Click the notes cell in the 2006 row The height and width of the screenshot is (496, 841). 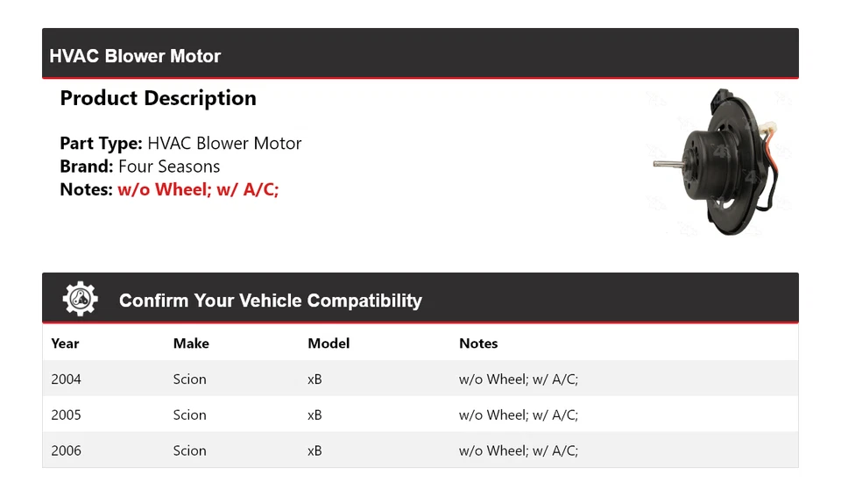pos(519,450)
